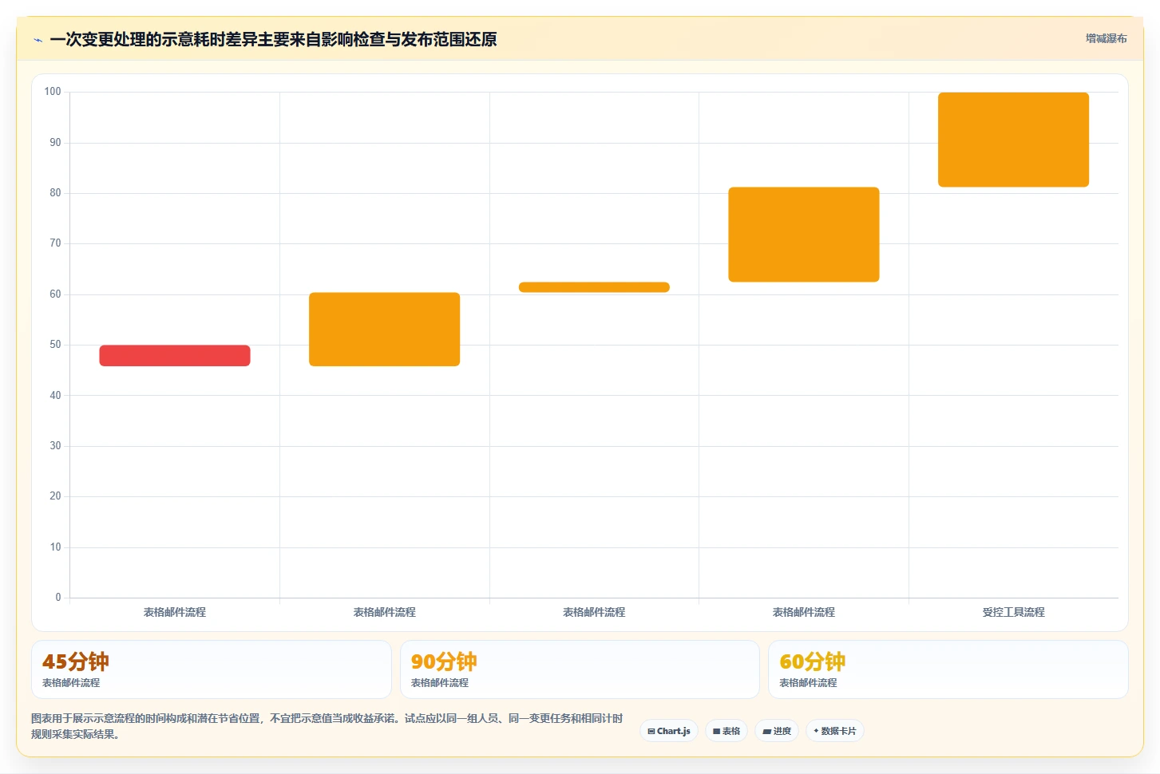Click the 数据卡片 tag
Image resolution: width=1160 pixels, height=774 pixels.
[x=835, y=731]
